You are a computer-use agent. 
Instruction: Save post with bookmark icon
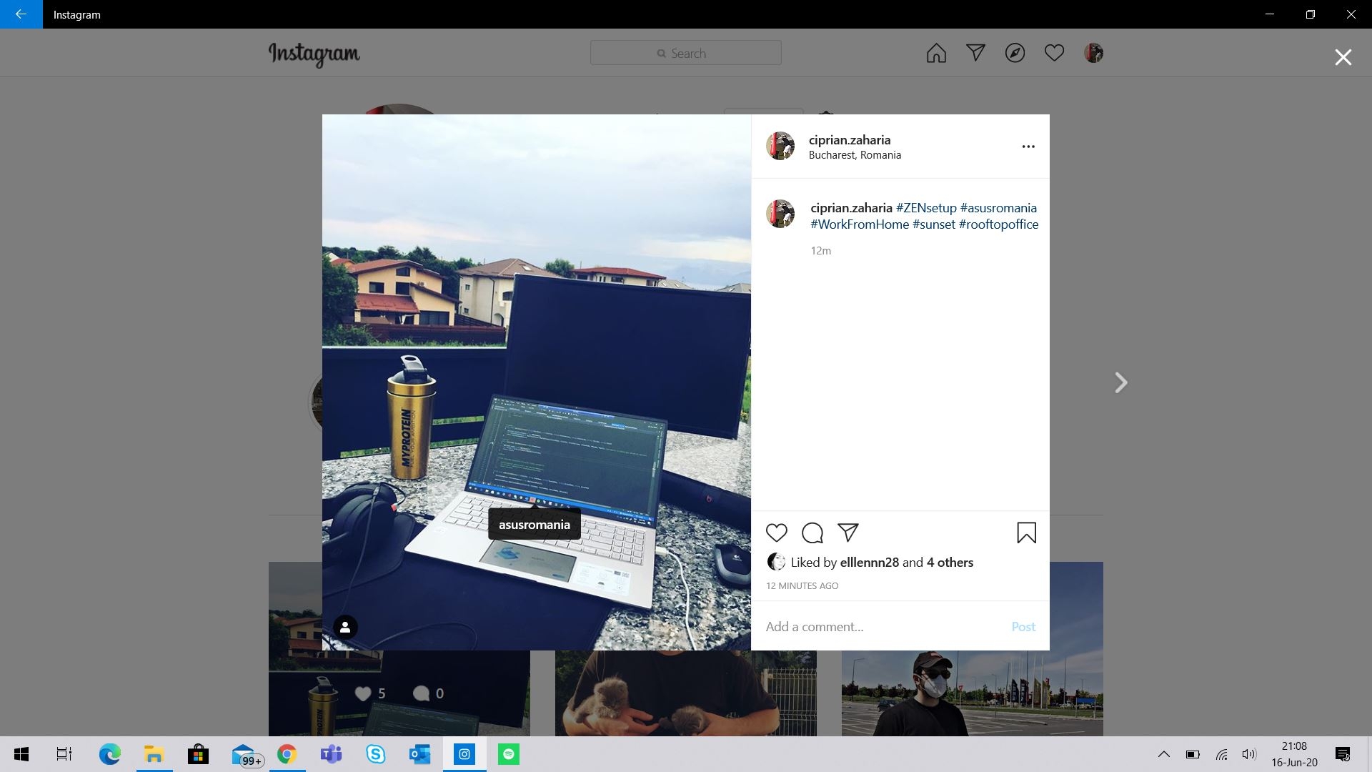(x=1026, y=533)
